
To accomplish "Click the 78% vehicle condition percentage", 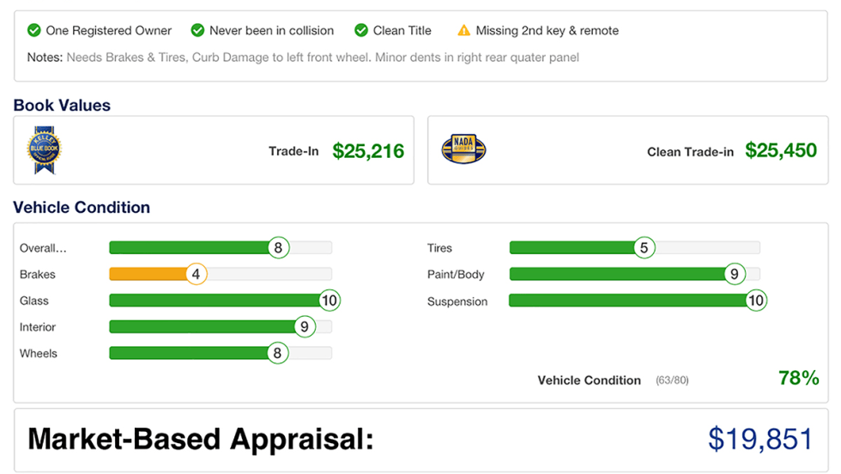I will point(798,378).
